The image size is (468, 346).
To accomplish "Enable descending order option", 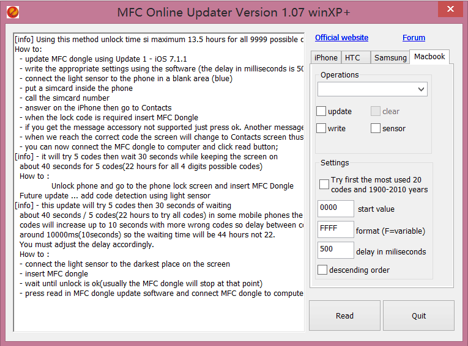I will point(322,270).
